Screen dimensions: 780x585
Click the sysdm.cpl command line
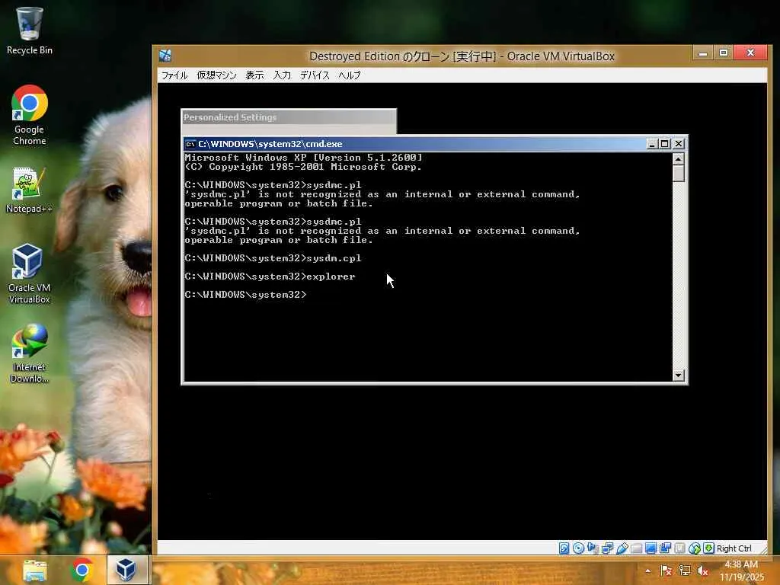pos(273,258)
